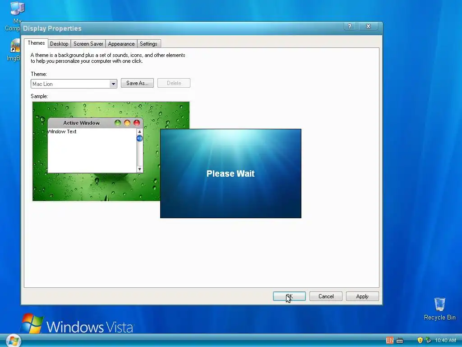Click green button in sample Active Window
The width and height of the screenshot is (462, 347).
point(118,123)
